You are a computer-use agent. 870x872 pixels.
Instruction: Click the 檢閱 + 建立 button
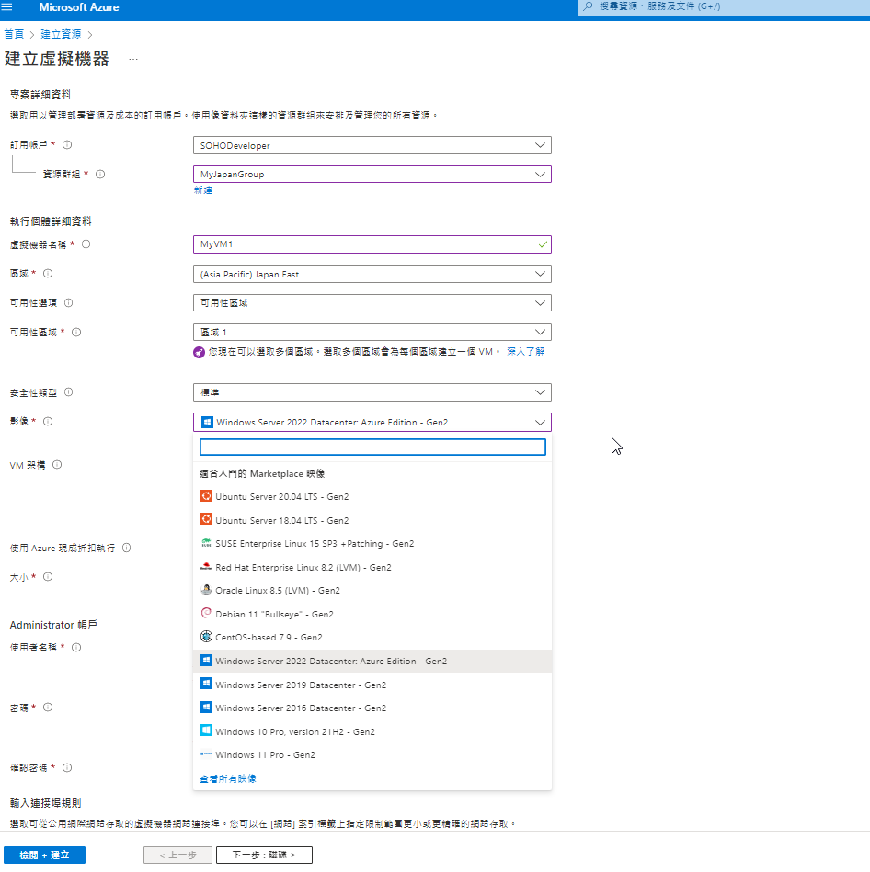[44, 855]
